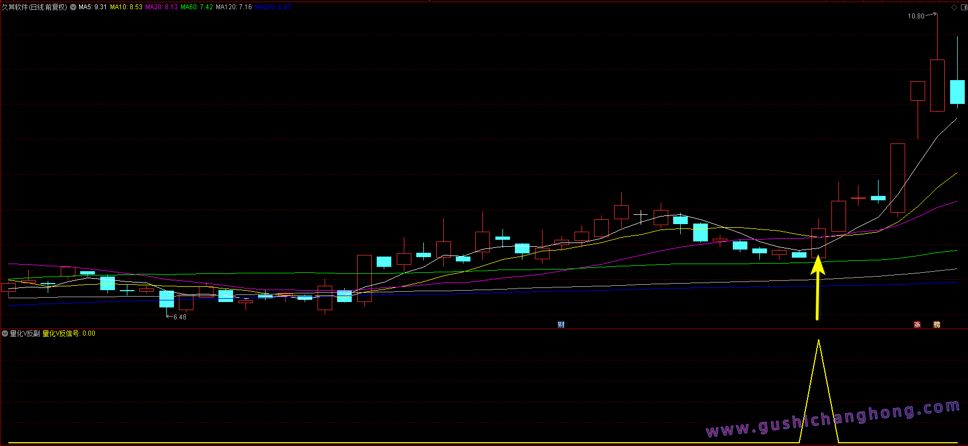Click the yellow upward arrow signal marker
Screen dimensions: 968x446
click(817, 287)
